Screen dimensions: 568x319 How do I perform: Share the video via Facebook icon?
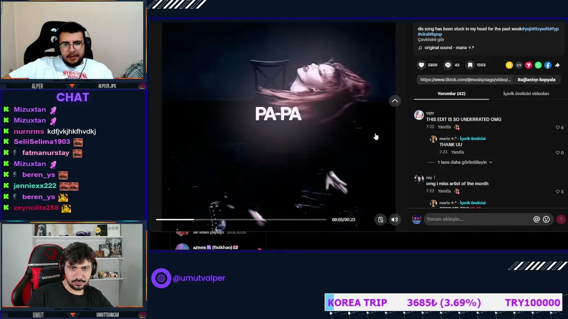(x=548, y=65)
